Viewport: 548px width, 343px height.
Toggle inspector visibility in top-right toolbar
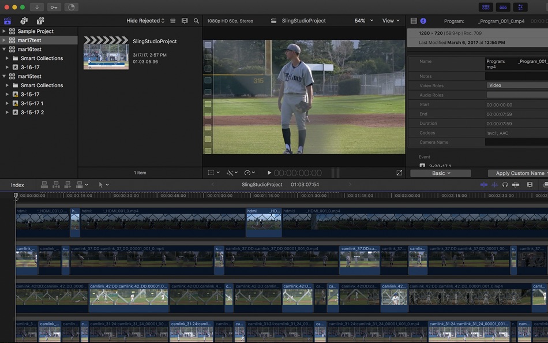click(520, 7)
